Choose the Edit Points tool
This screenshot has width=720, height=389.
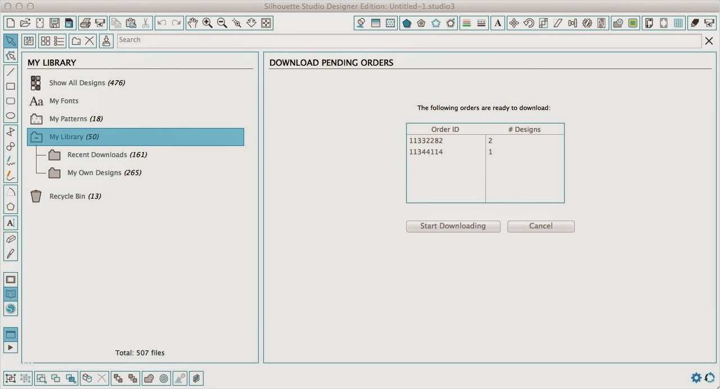[10, 56]
